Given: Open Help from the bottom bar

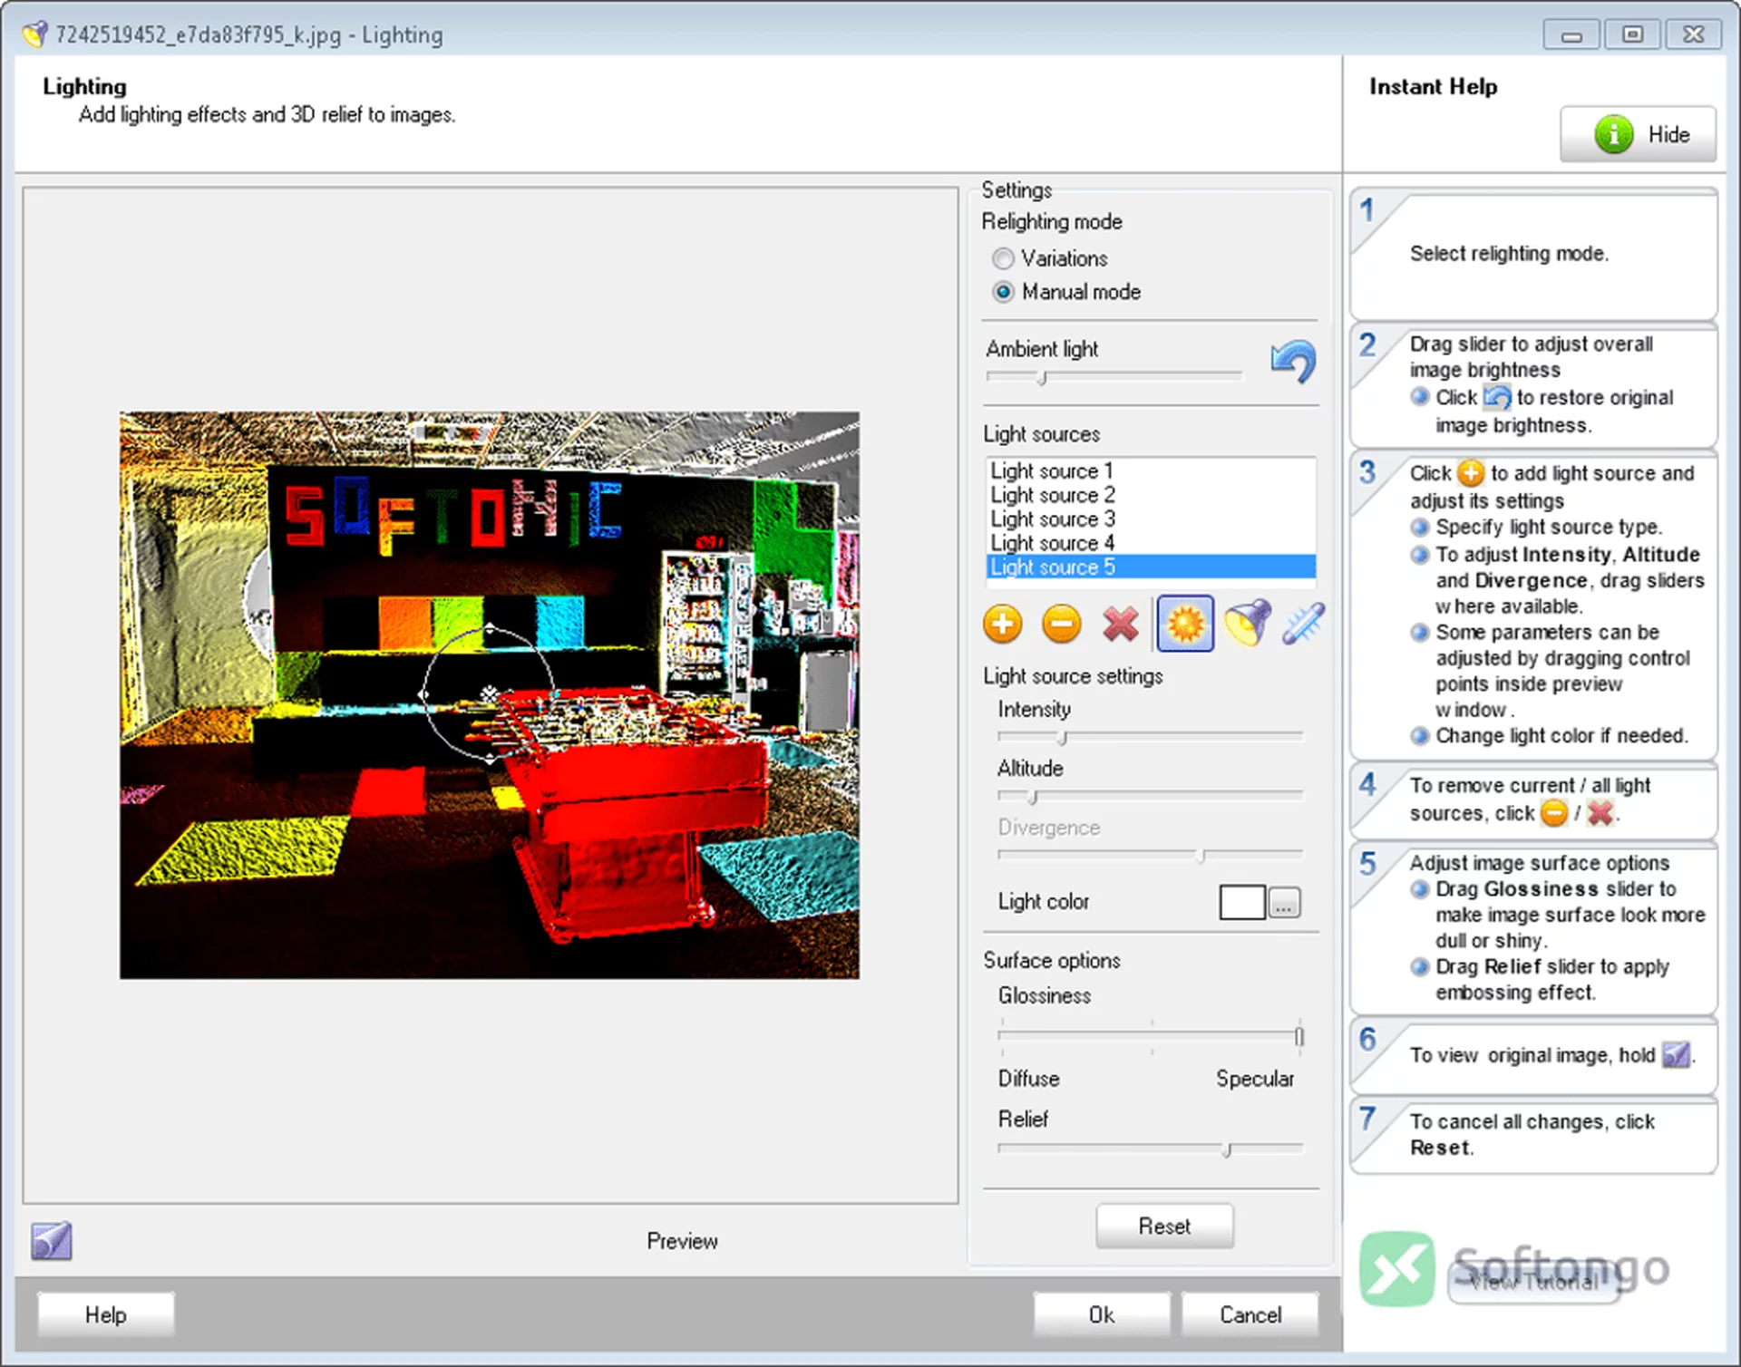Looking at the screenshot, I should click(106, 1314).
